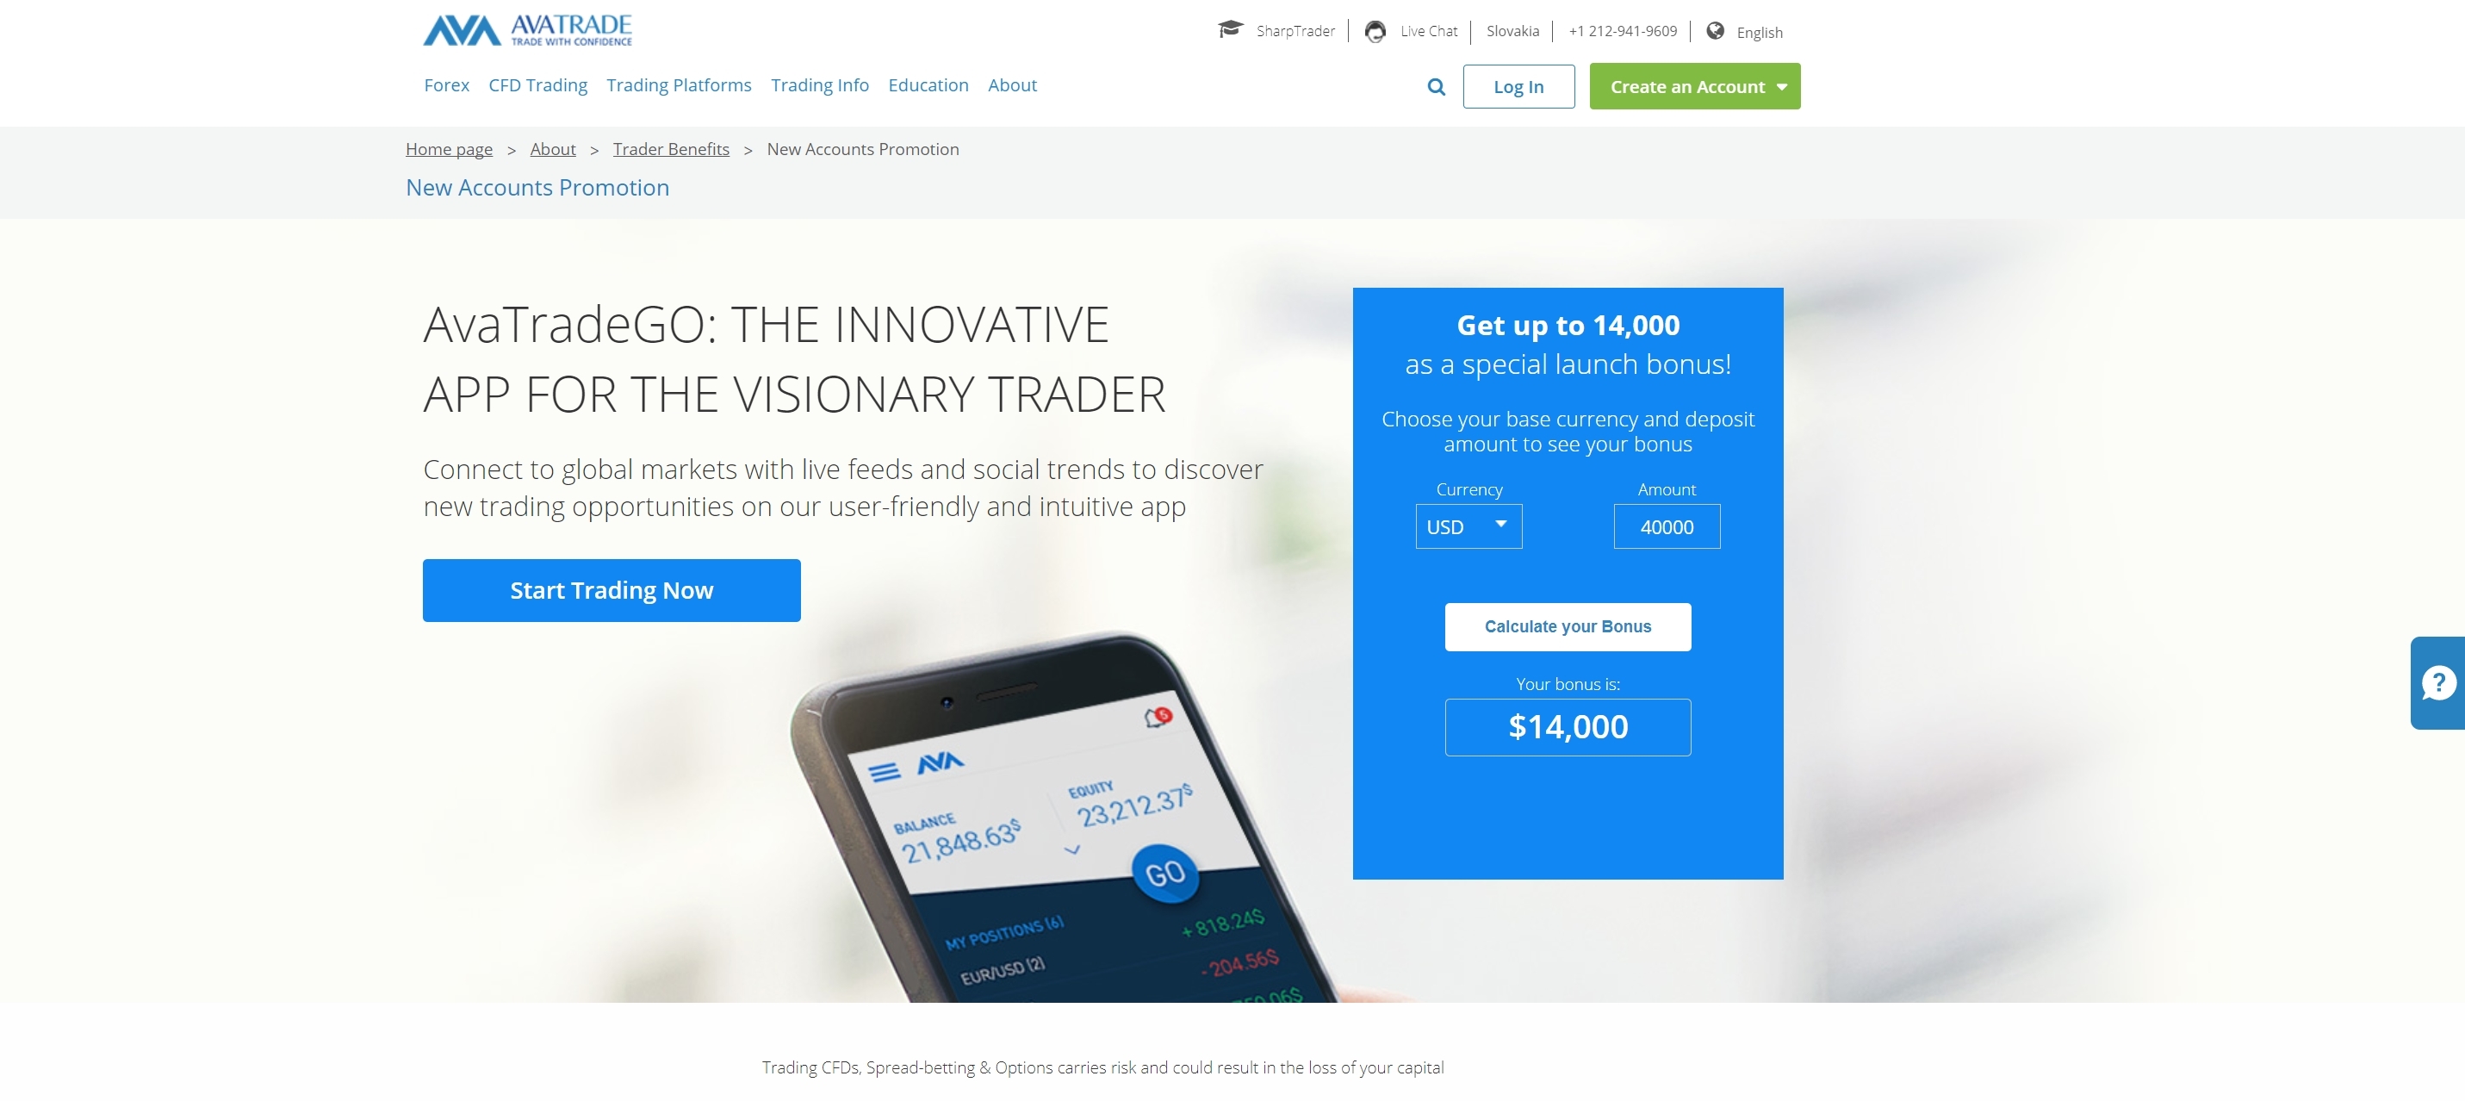The image size is (2465, 1101).
Task: Click the About breadcrumb link
Action: 552,148
